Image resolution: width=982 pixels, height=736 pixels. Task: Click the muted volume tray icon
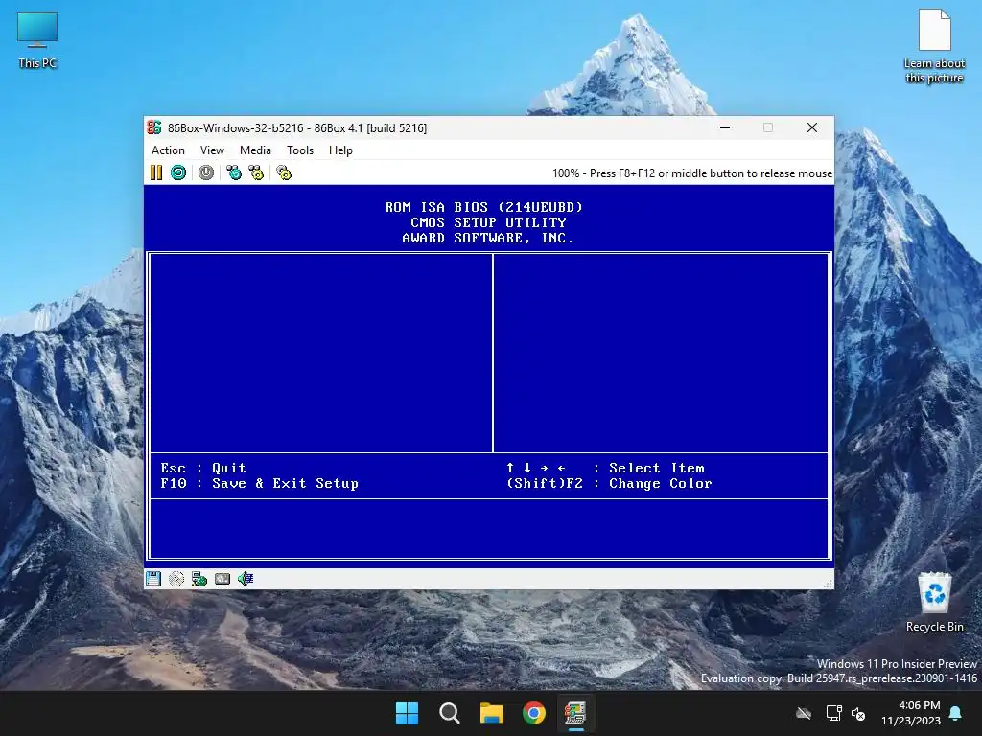coord(858,713)
